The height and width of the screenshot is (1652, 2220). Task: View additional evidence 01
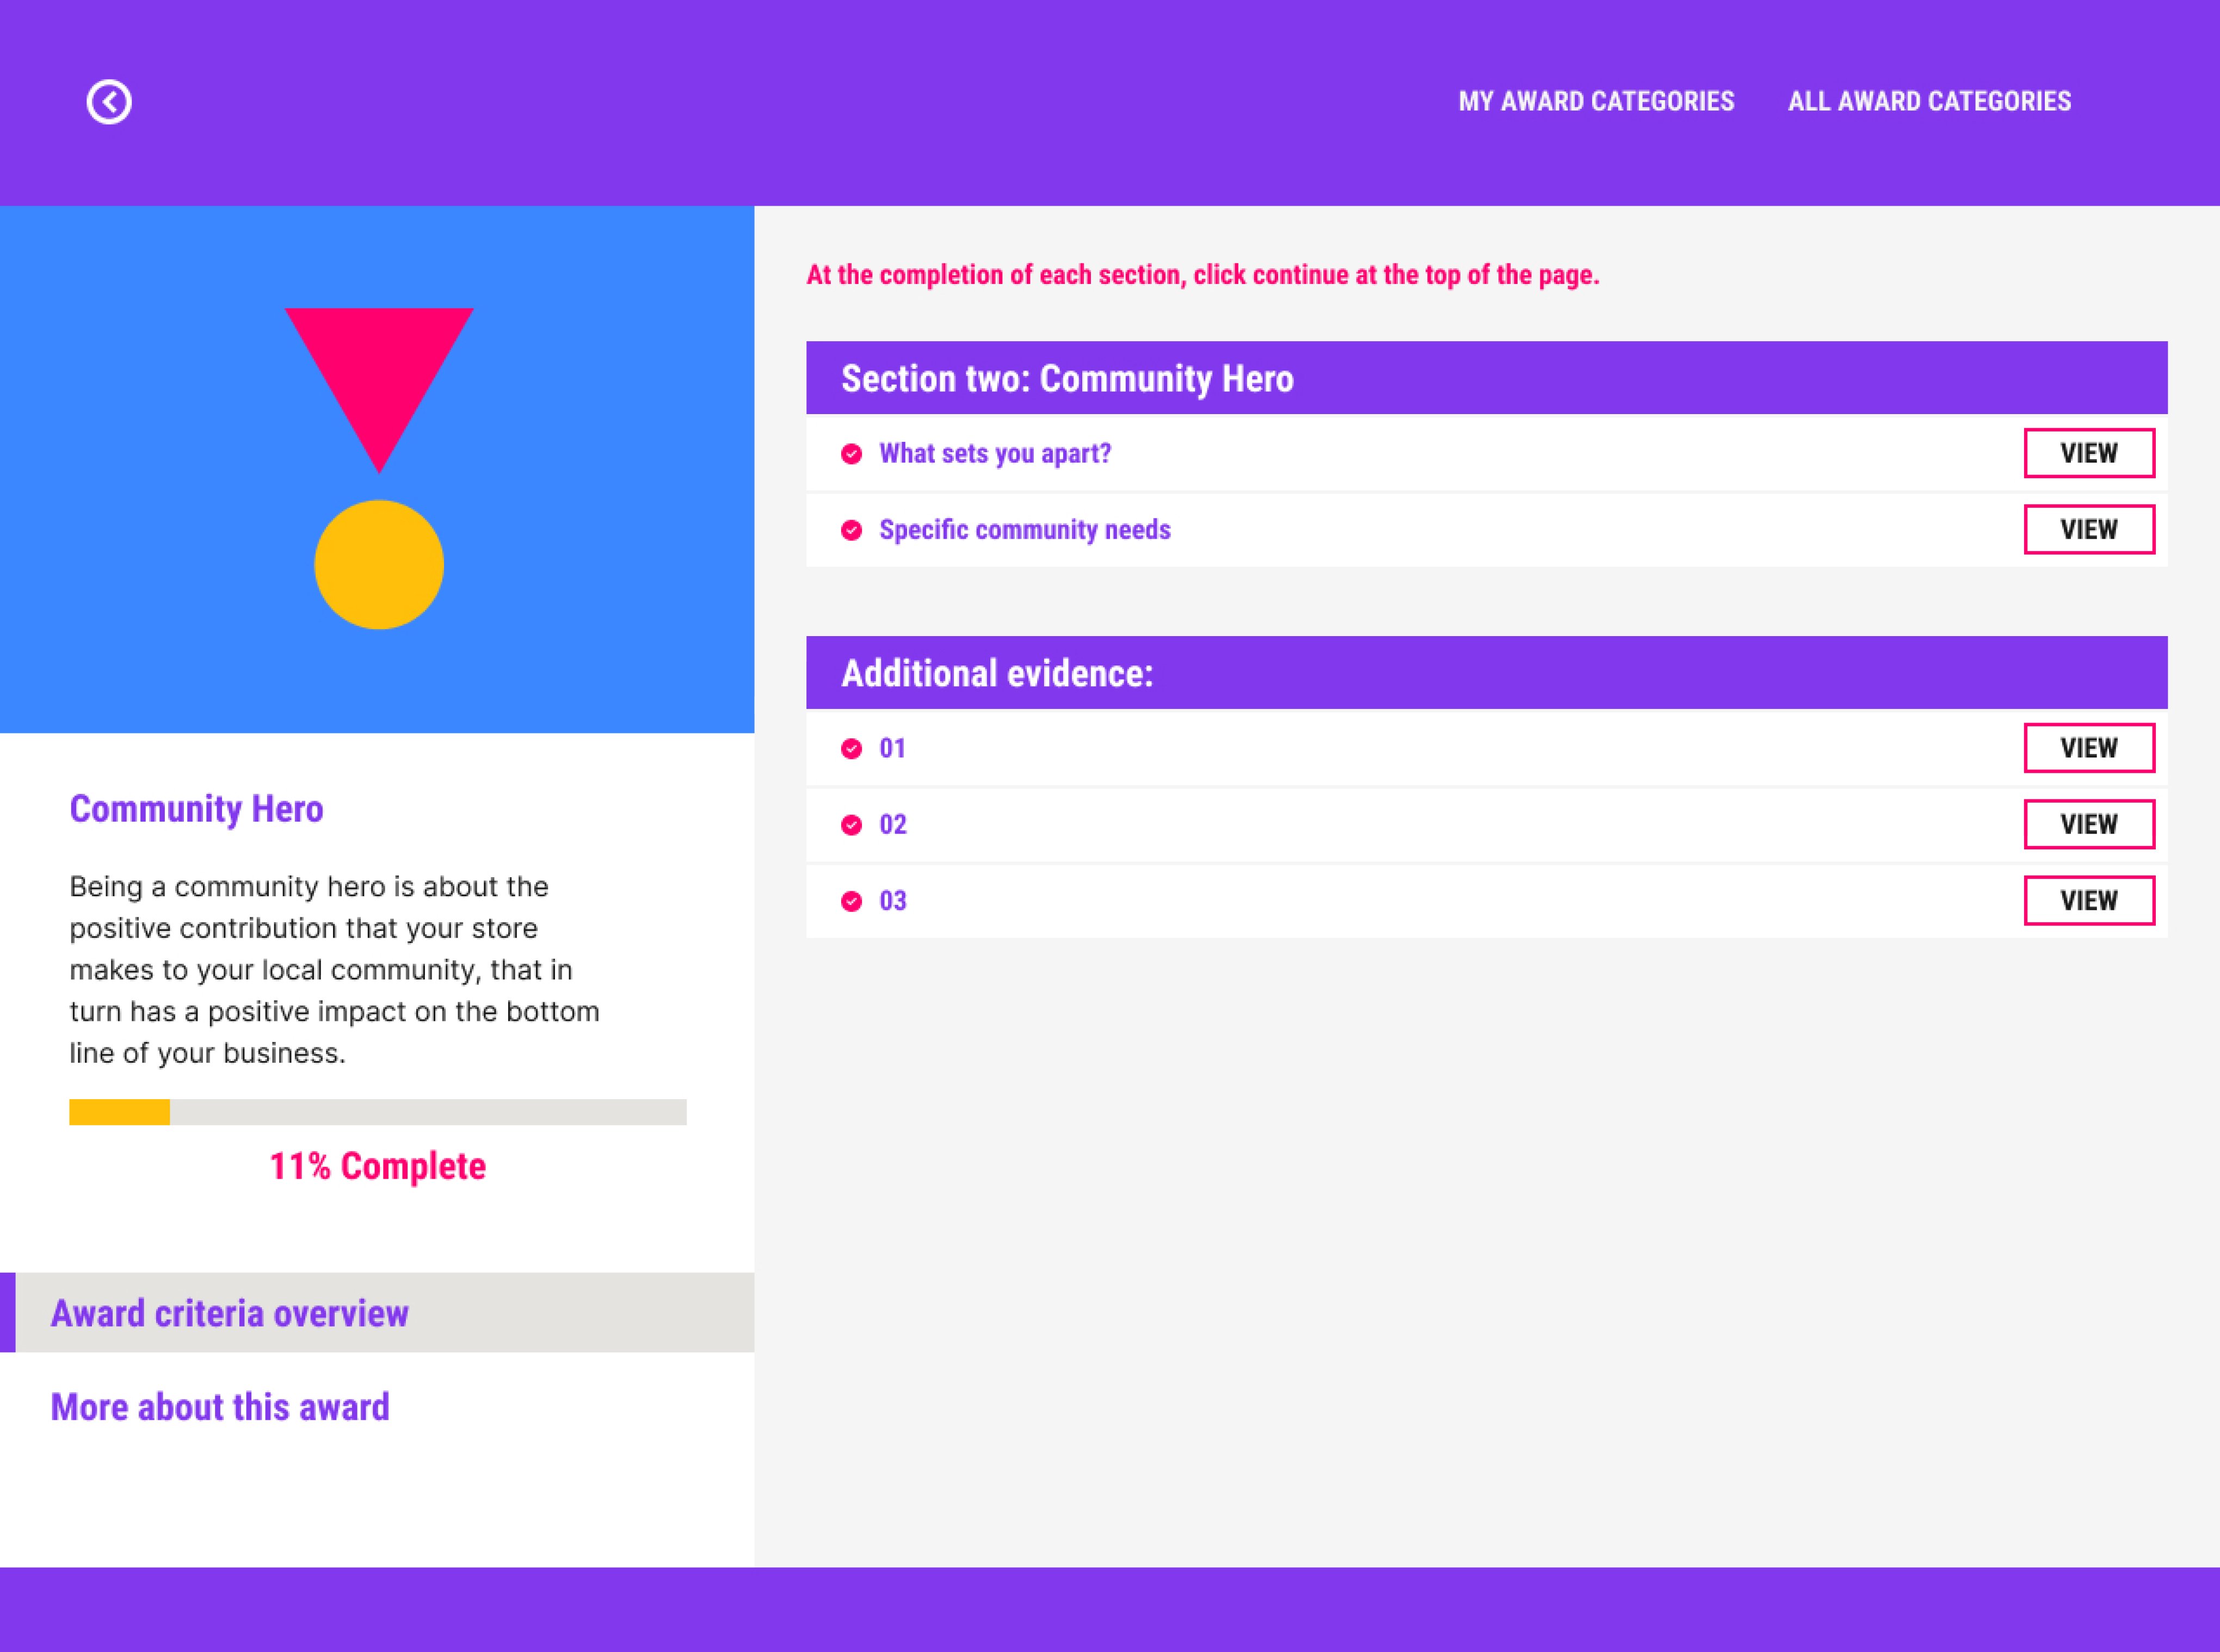click(2089, 748)
